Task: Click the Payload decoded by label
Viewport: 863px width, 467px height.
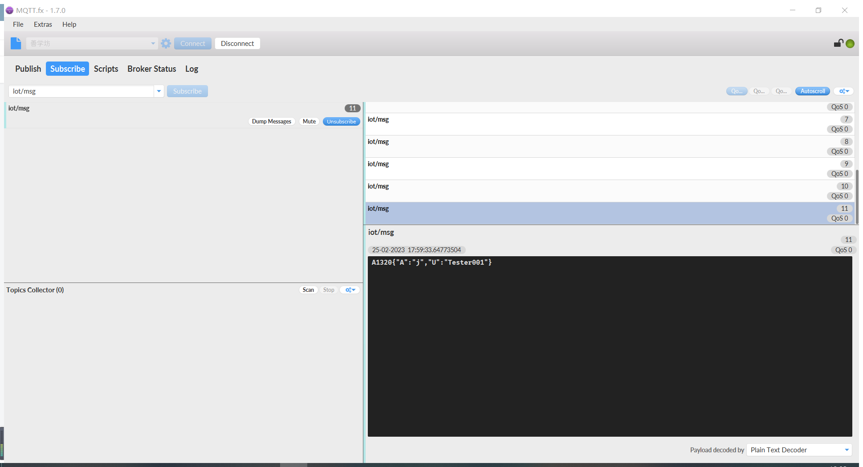Action: tap(717, 450)
